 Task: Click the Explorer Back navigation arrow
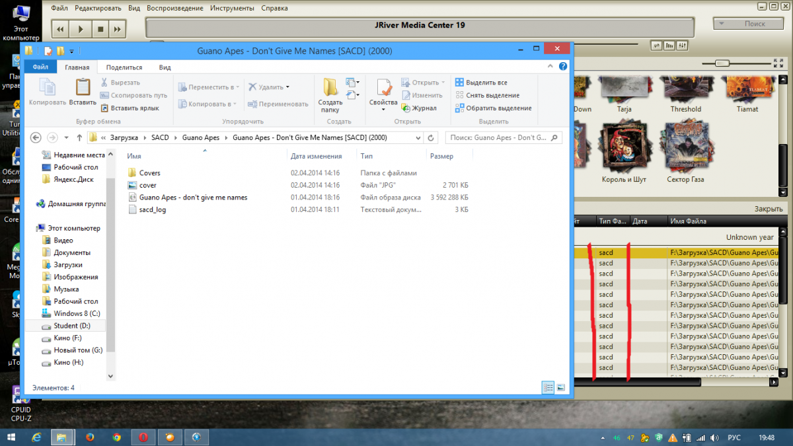(36, 138)
